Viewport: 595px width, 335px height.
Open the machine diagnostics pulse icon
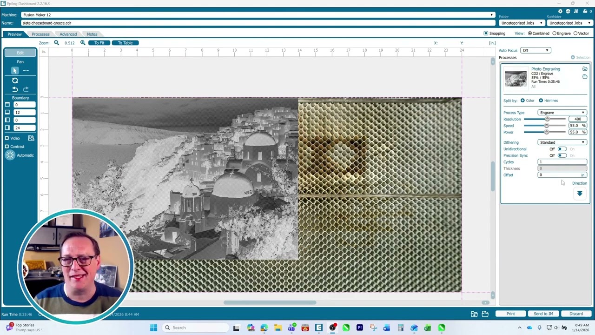point(568,11)
